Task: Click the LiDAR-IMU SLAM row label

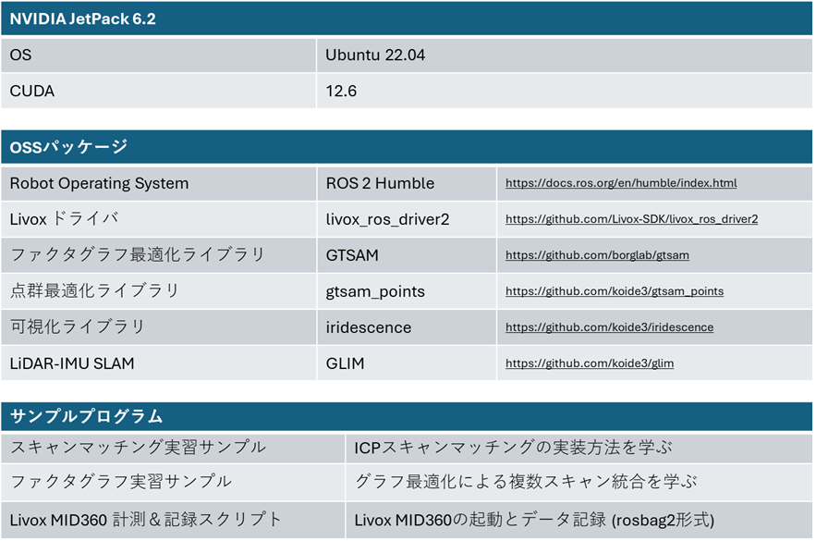Action: pyautogui.click(x=72, y=363)
